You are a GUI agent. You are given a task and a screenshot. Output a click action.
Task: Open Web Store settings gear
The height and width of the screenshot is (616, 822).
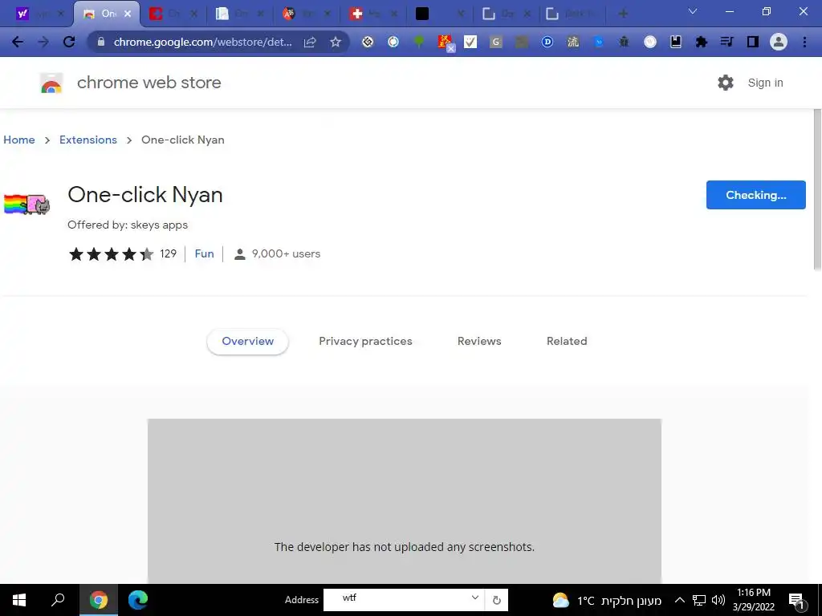(x=726, y=83)
